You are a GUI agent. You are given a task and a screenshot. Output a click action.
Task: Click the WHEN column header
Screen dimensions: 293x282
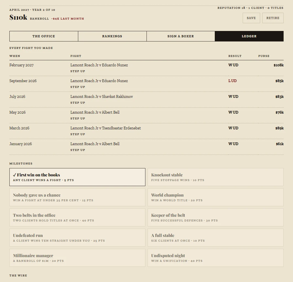[x=15, y=56]
